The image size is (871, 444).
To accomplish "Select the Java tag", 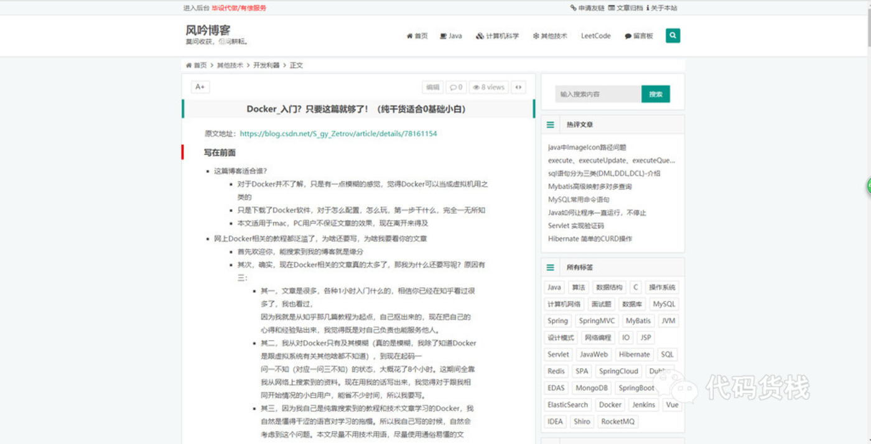I will [x=554, y=287].
